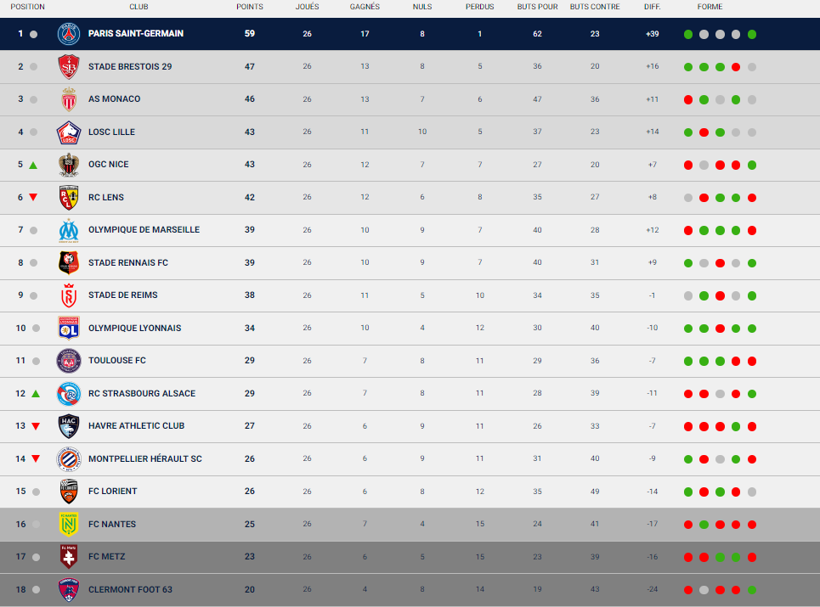Viewport: 820px width, 607px height.
Task: Click PSG unchanged position grey dot
Action: [33, 35]
